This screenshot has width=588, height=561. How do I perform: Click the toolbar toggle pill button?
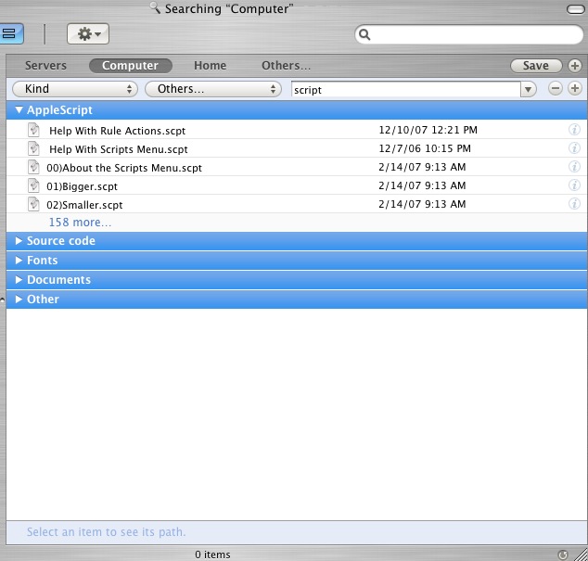(x=576, y=9)
